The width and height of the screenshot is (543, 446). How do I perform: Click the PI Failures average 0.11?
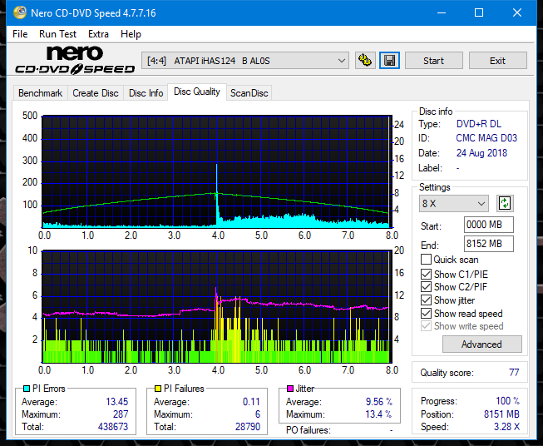(x=251, y=402)
